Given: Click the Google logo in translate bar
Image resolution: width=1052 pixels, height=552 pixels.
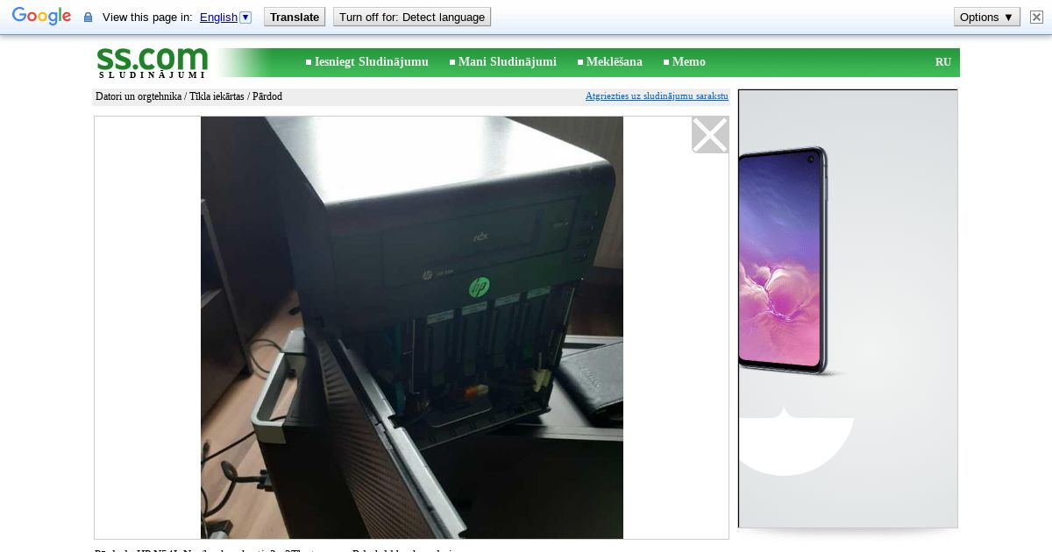Looking at the screenshot, I should [41, 17].
